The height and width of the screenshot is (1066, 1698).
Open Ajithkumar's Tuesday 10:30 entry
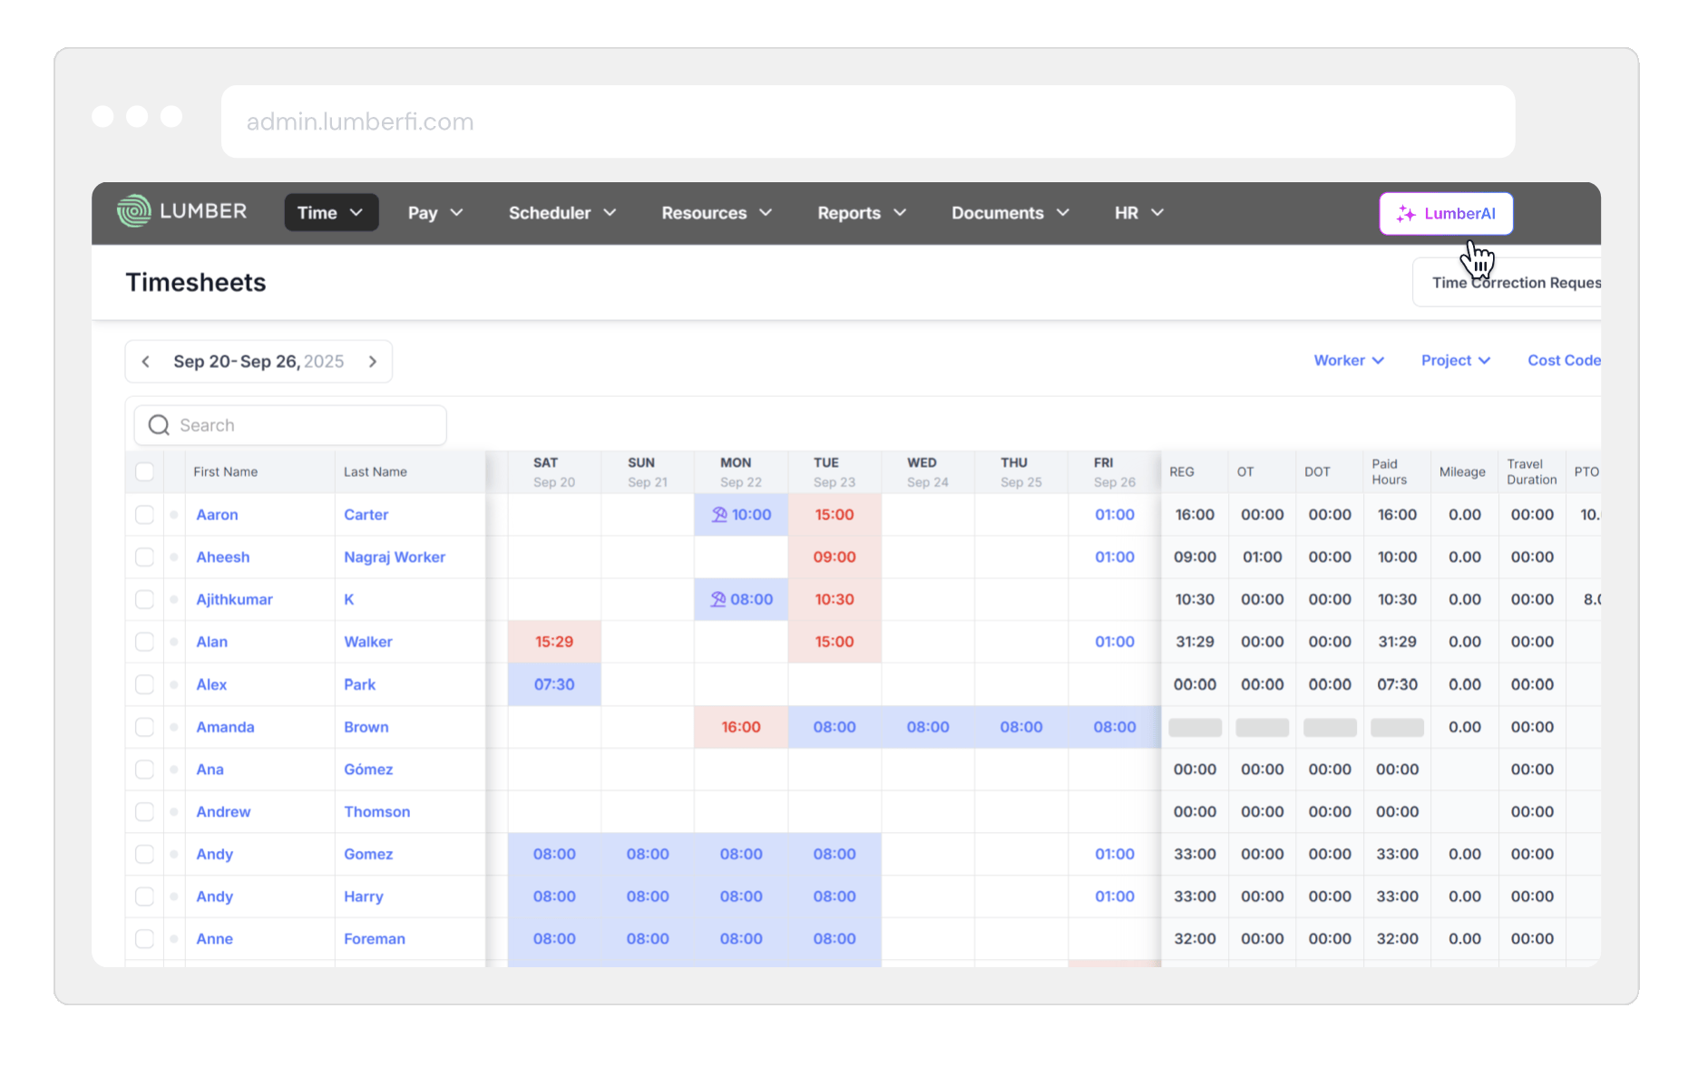(834, 599)
